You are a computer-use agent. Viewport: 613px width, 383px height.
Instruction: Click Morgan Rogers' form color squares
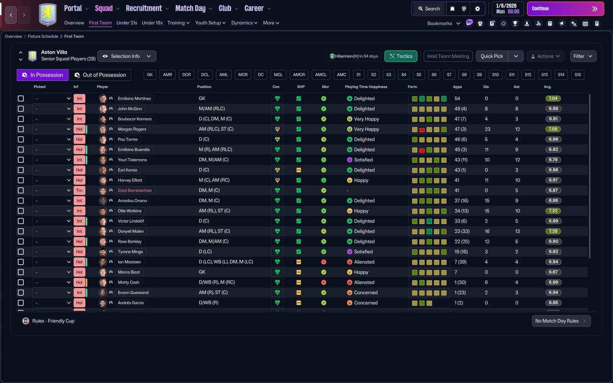[x=429, y=129]
